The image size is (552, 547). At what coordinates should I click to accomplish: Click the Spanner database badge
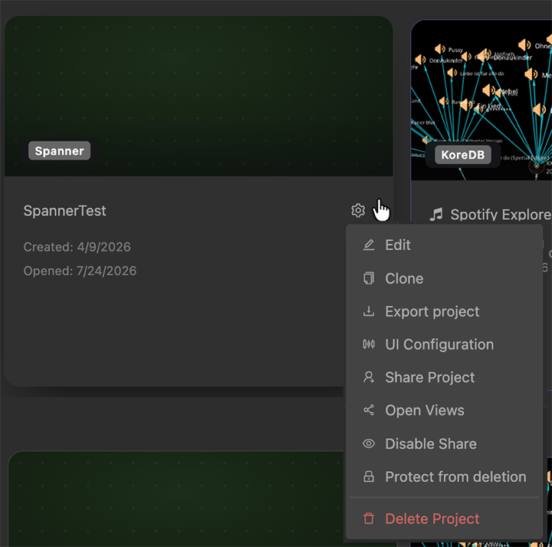[x=60, y=151]
